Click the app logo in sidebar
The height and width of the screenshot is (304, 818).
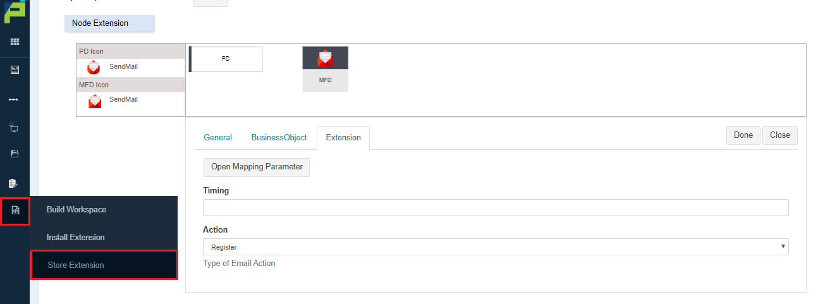tap(15, 11)
